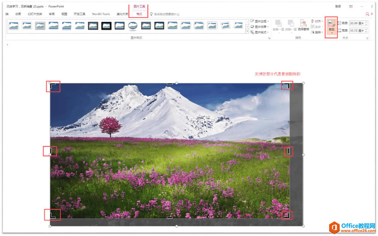
Task: Click the height field spinner arrows
Action: pos(366,23)
